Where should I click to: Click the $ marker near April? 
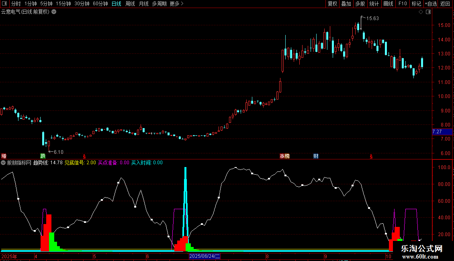pyautogui.click(x=84, y=157)
